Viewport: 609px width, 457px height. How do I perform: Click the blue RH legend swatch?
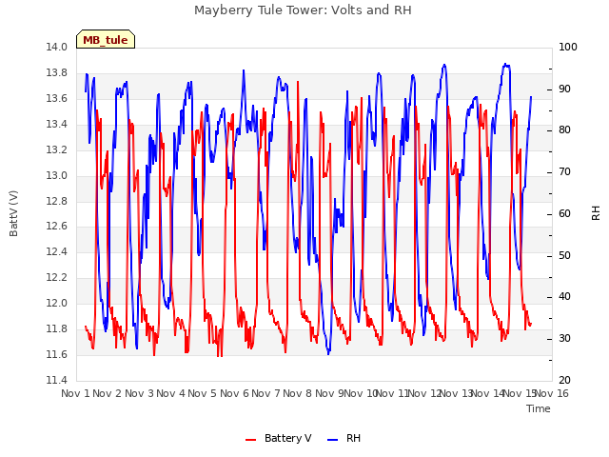click(333, 439)
